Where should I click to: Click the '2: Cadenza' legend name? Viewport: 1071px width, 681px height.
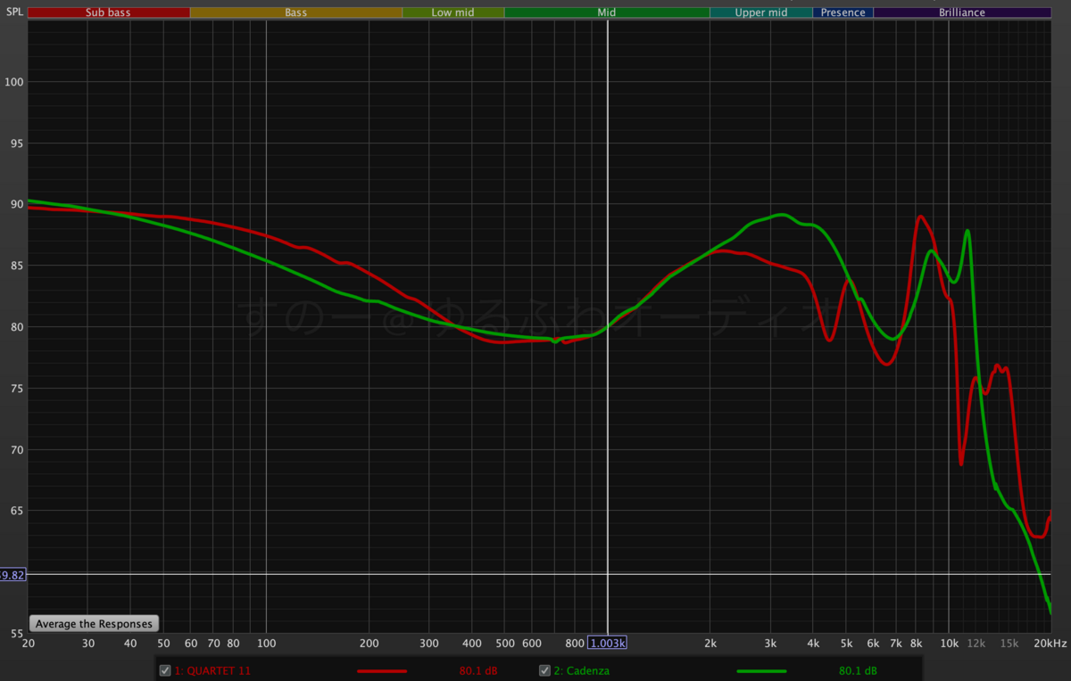click(582, 670)
